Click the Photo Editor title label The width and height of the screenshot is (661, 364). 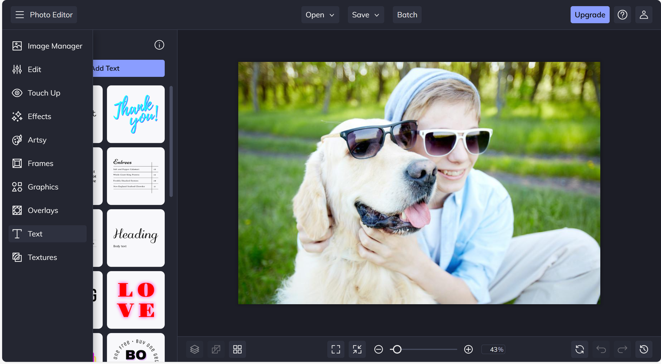pos(51,15)
